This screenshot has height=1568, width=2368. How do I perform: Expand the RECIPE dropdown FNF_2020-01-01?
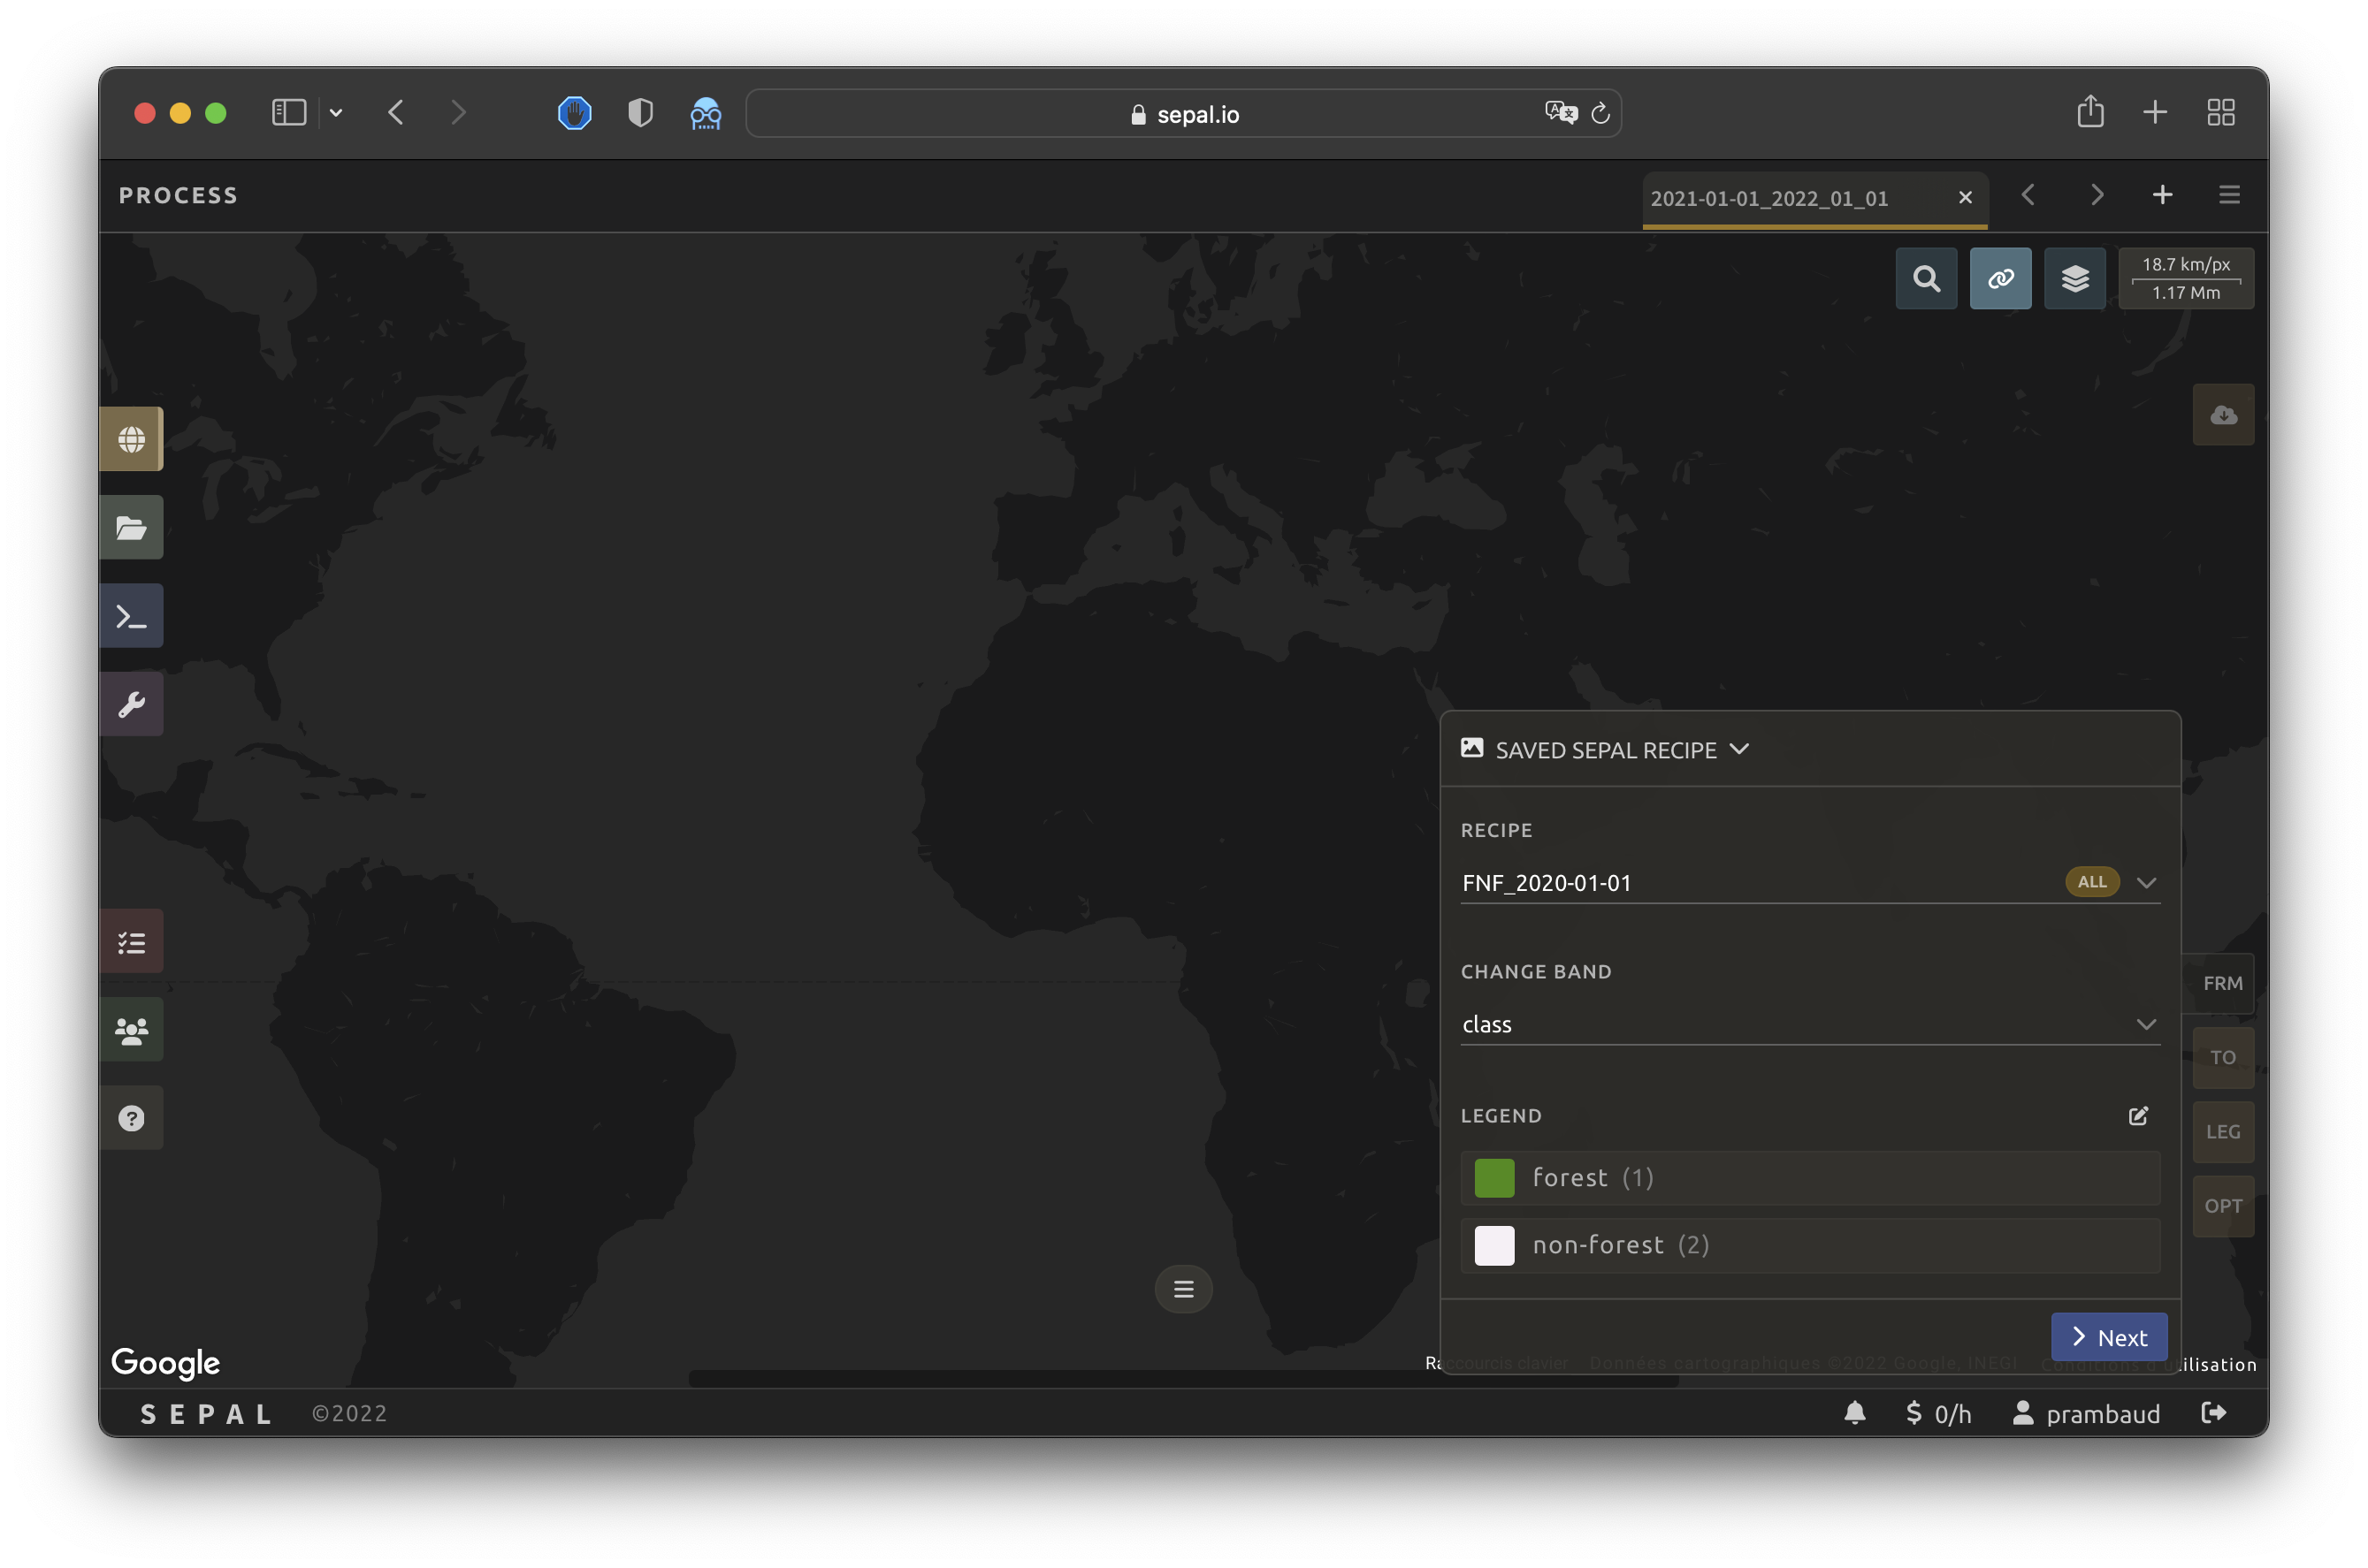point(2146,883)
